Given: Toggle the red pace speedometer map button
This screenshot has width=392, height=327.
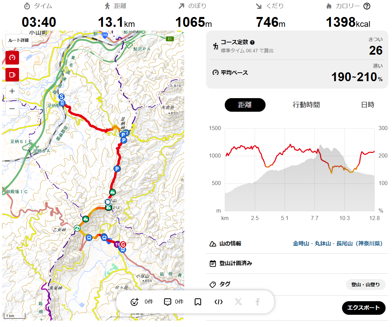Looking at the screenshot, I should pos(12,58).
